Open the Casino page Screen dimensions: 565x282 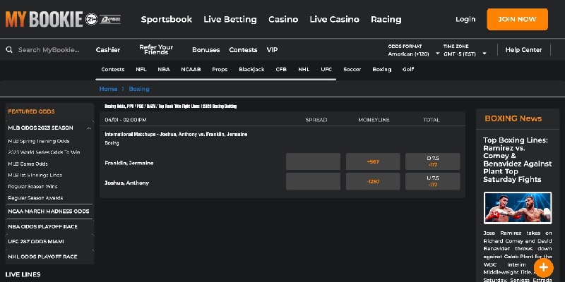pos(283,20)
